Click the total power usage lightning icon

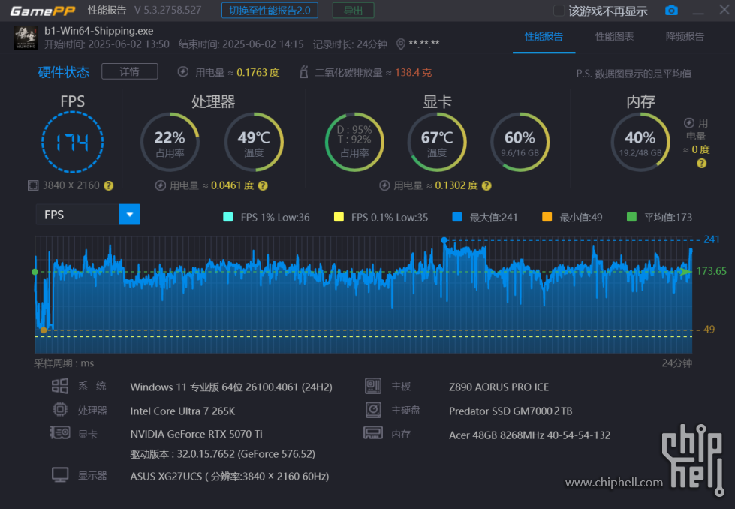(x=183, y=72)
